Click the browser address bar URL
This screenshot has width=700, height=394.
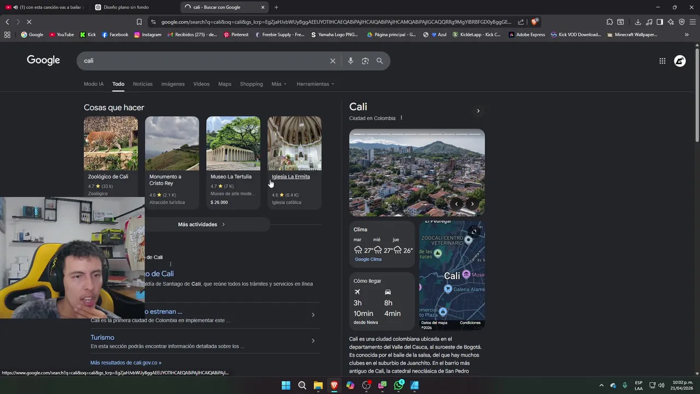point(336,22)
